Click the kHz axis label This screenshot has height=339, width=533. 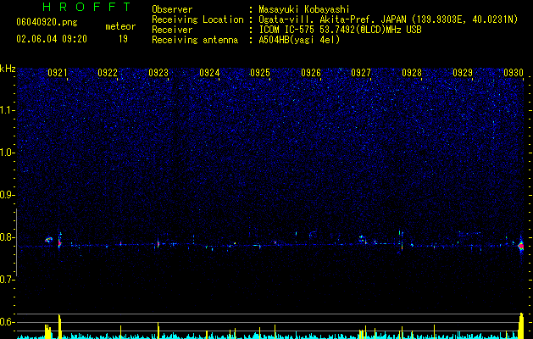pyautogui.click(x=8, y=69)
